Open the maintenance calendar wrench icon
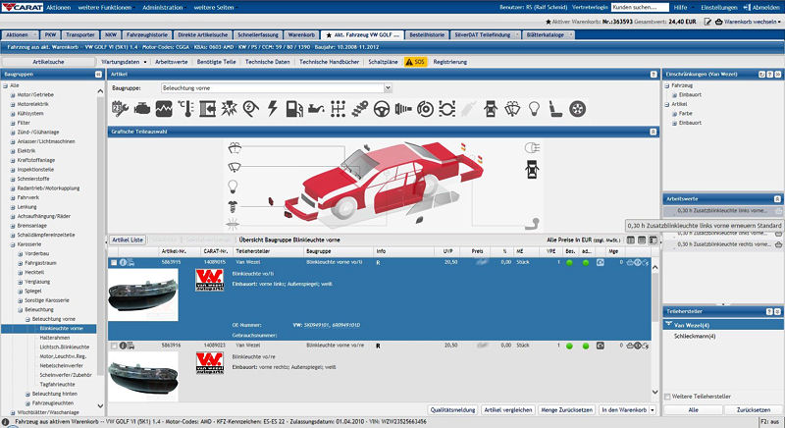785x428 pixels. coord(120,109)
